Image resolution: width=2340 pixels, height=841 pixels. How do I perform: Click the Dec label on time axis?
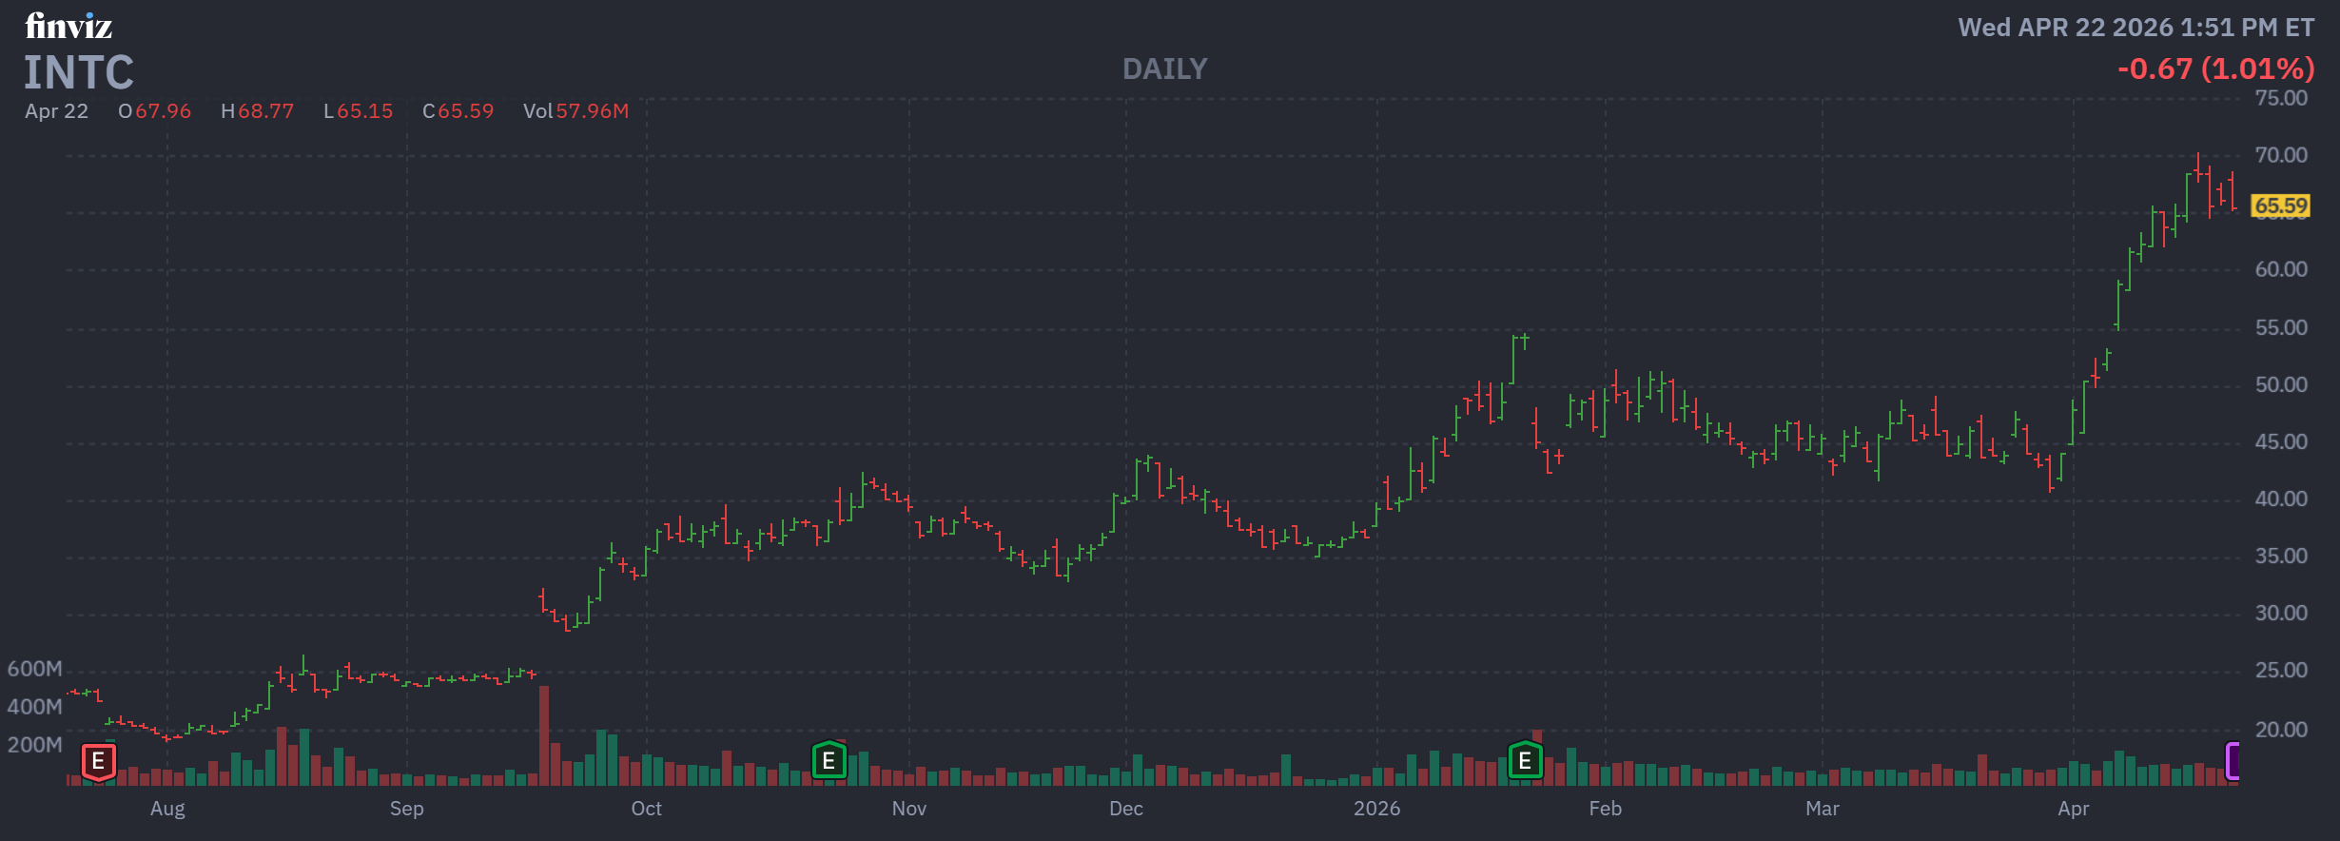tap(1125, 809)
